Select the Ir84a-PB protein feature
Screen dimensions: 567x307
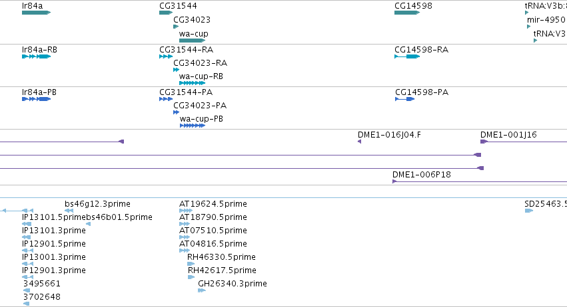[36, 99]
